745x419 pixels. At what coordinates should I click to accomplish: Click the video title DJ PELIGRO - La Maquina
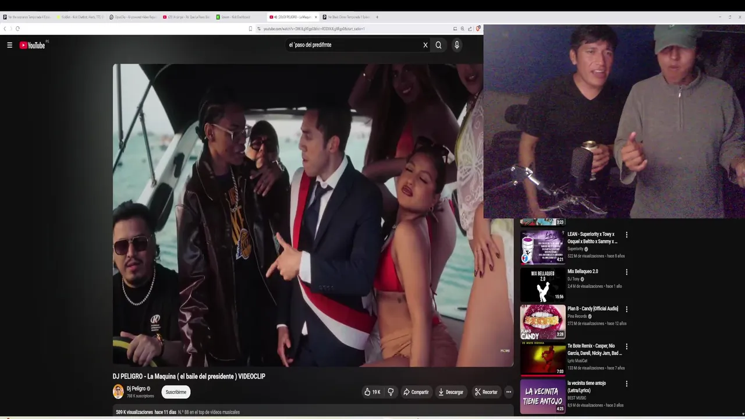(x=189, y=377)
